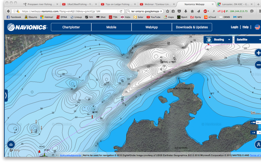Open browser hamburger menu
The image size is (261, 163).
[x=260, y=11]
